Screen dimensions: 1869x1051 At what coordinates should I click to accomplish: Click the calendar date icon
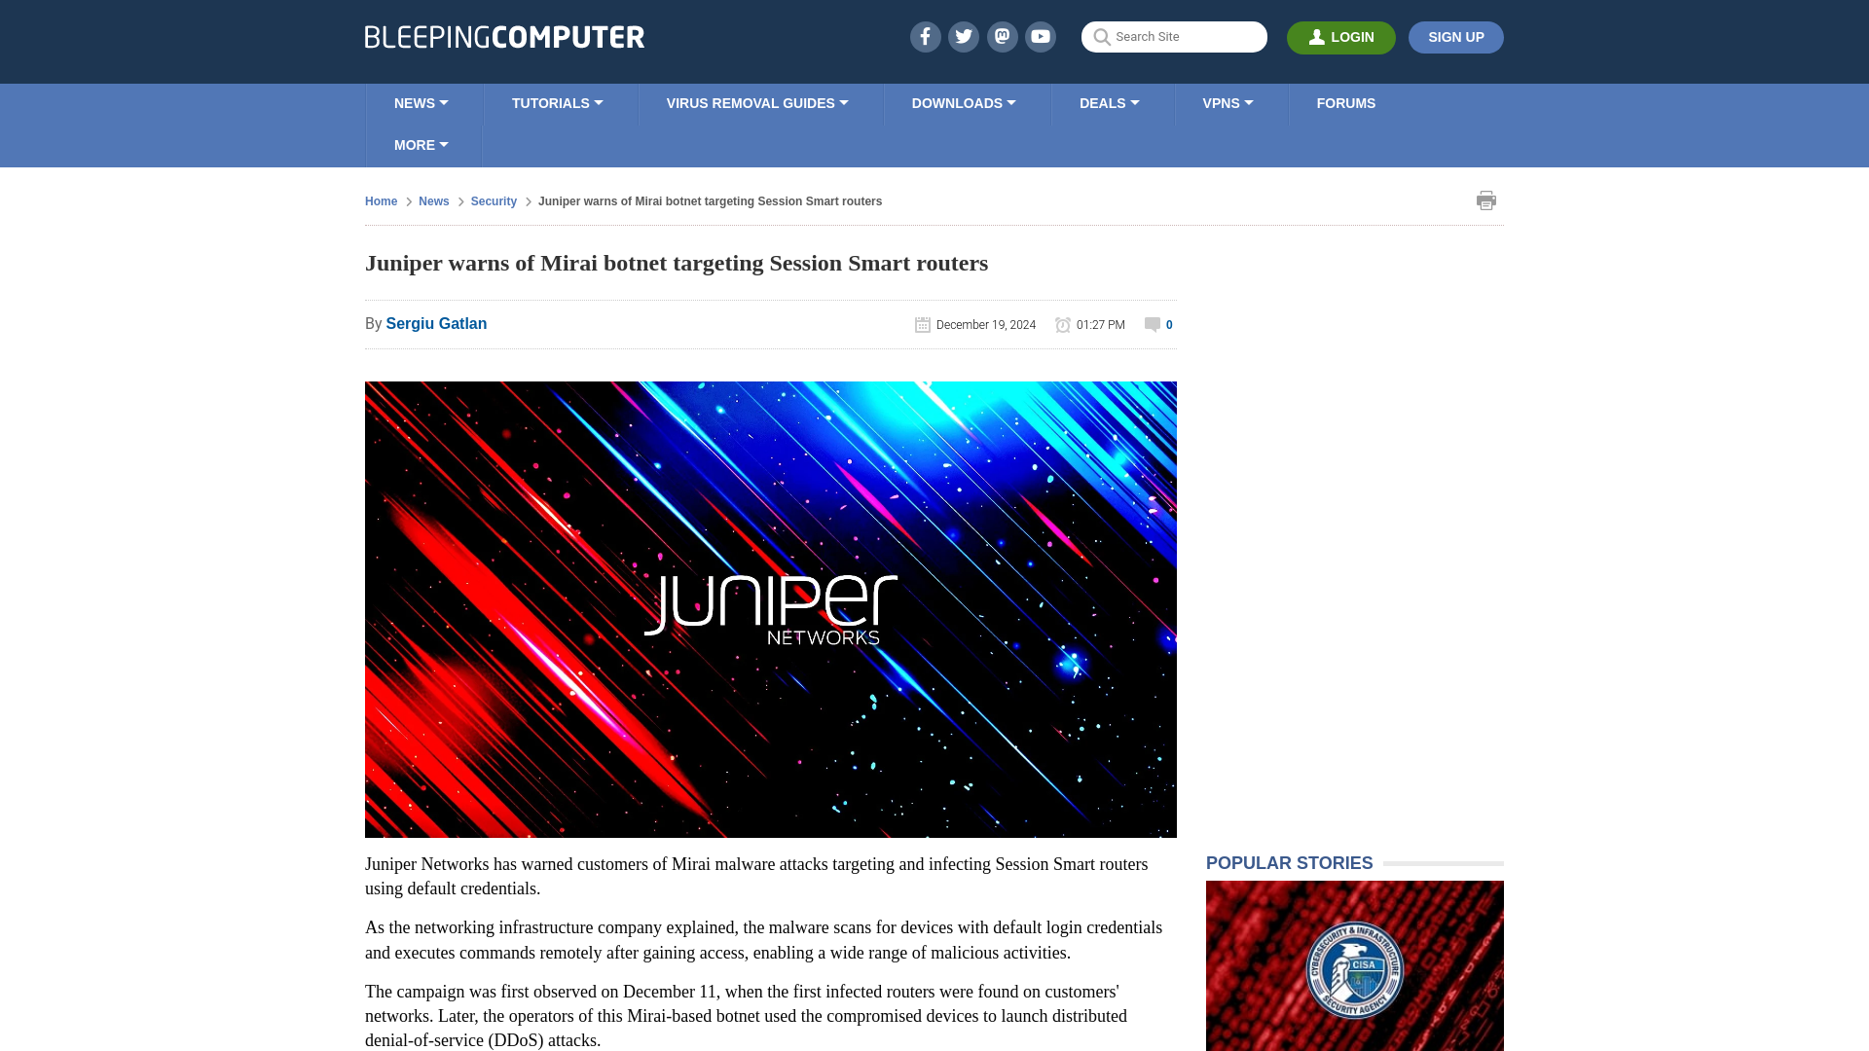[x=922, y=323]
